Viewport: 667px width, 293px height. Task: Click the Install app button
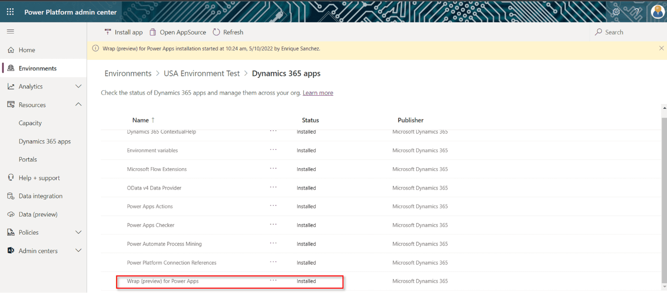[x=124, y=32]
